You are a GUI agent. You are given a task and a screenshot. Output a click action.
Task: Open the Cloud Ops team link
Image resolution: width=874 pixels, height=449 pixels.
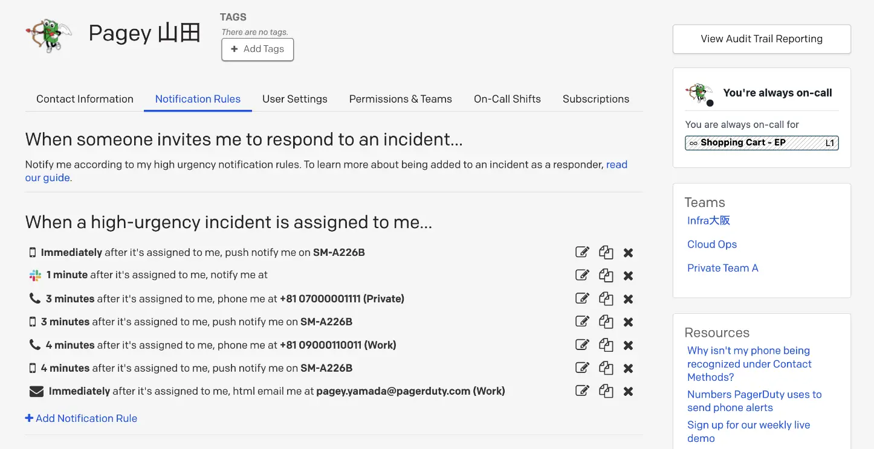pyautogui.click(x=712, y=244)
